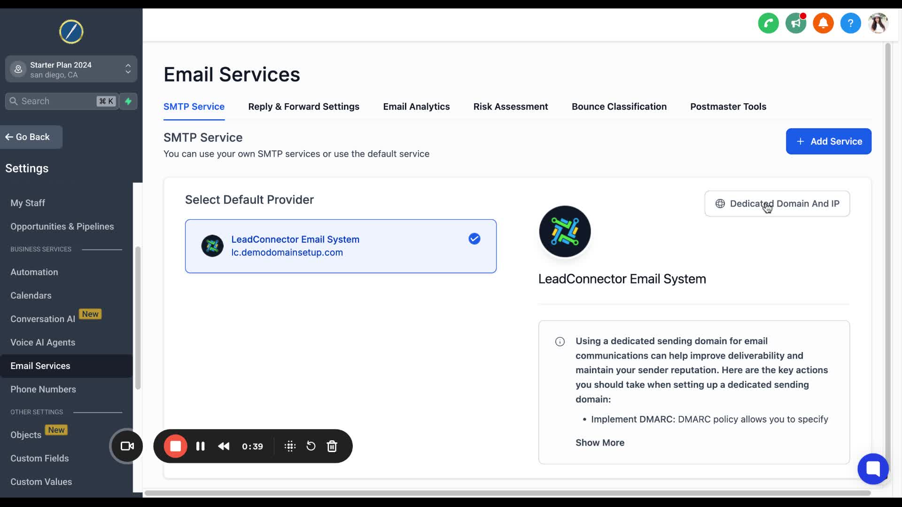The height and width of the screenshot is (507, 902).
Task: Click the info icon in the deliverability notice
Action: (560, 342)
